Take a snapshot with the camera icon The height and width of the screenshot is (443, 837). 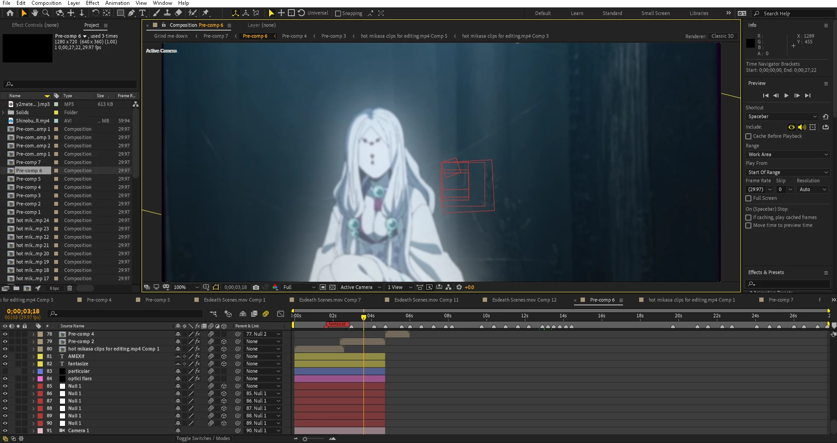click(256, 287)
